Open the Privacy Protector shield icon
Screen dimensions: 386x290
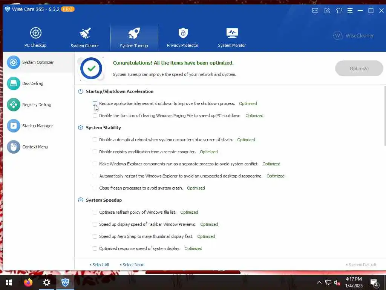click(183, 33)
